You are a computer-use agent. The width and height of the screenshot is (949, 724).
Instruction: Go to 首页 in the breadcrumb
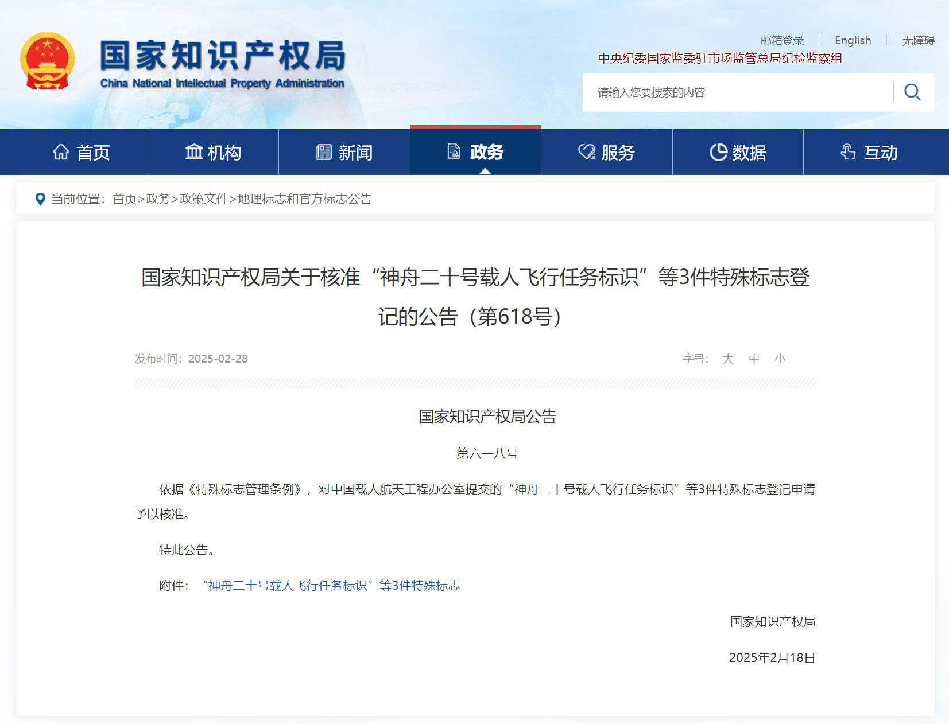click(x=124, y=198)
